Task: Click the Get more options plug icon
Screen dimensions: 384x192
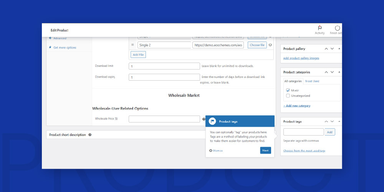Action: (50, 47)
